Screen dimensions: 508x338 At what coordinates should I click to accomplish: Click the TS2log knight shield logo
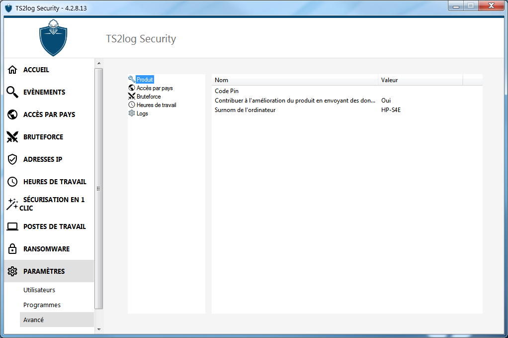click(53, 38)
